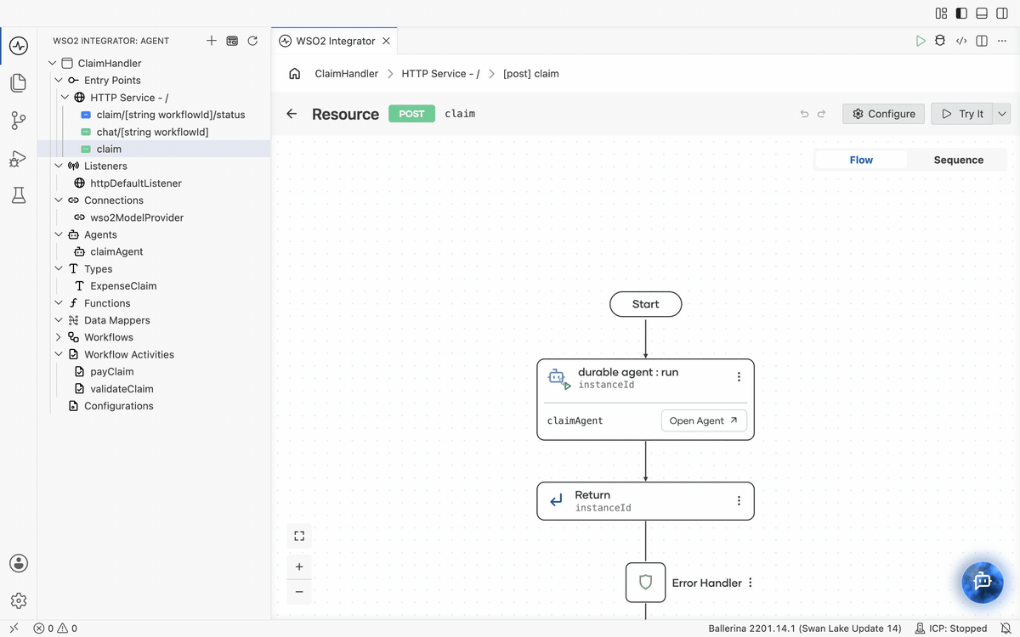Zoom out of the flow diagram
Viewport: 1020px width, 637px height.
click(x=299, y=592)
